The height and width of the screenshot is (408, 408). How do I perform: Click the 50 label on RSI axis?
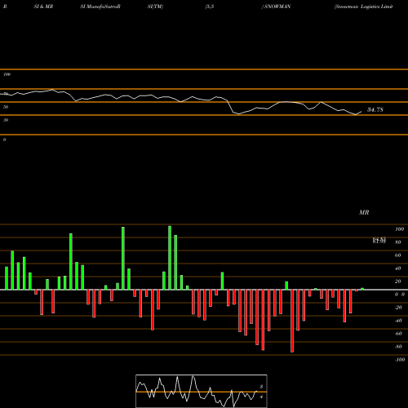point(6,107)
